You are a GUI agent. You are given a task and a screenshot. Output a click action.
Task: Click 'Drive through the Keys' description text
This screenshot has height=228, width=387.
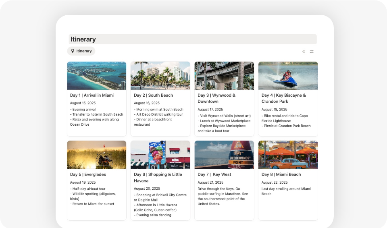223,197
